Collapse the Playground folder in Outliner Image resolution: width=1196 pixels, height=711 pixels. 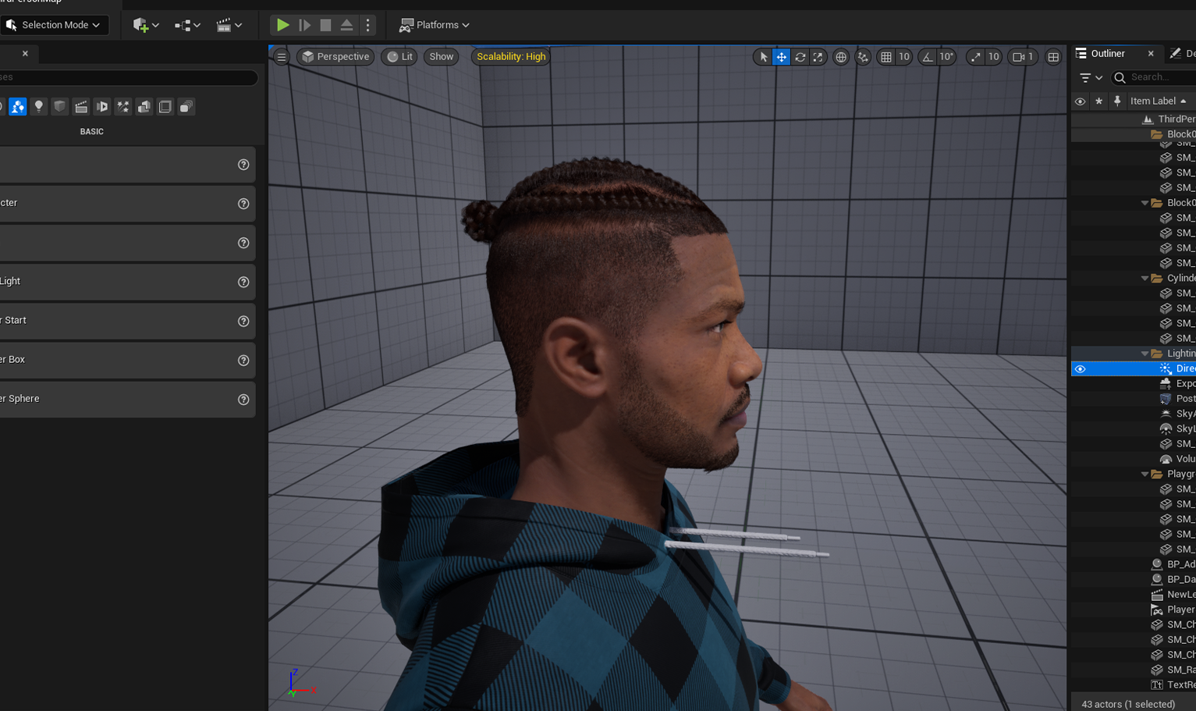[x=1145, y=475]
